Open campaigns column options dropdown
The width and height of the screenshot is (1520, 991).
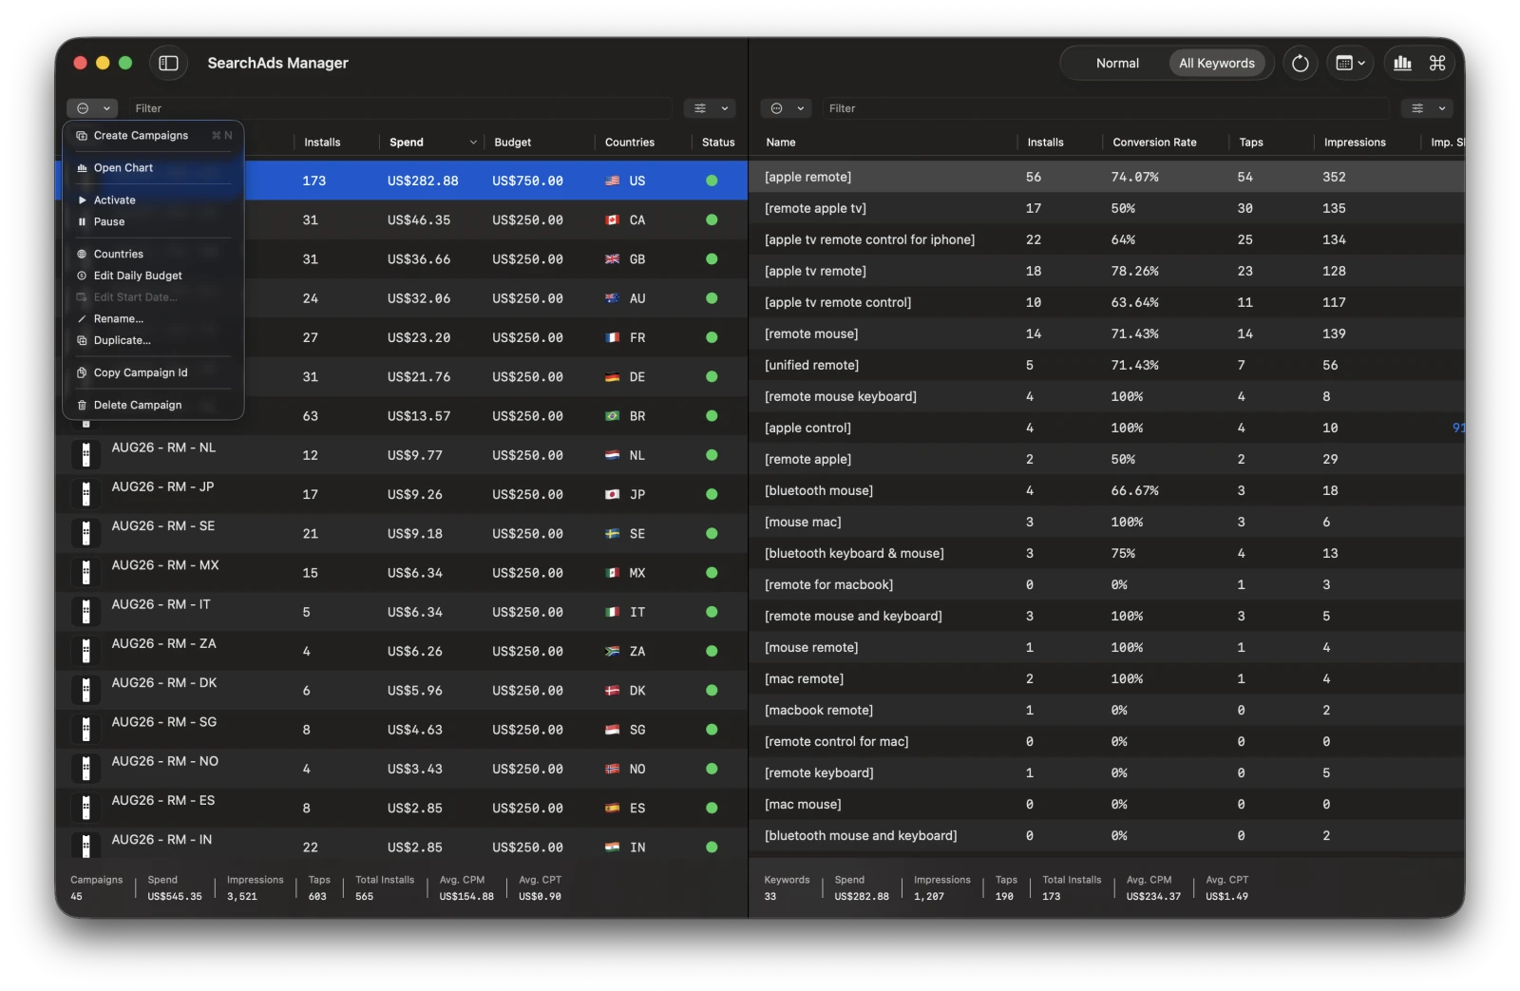point(710,108)
